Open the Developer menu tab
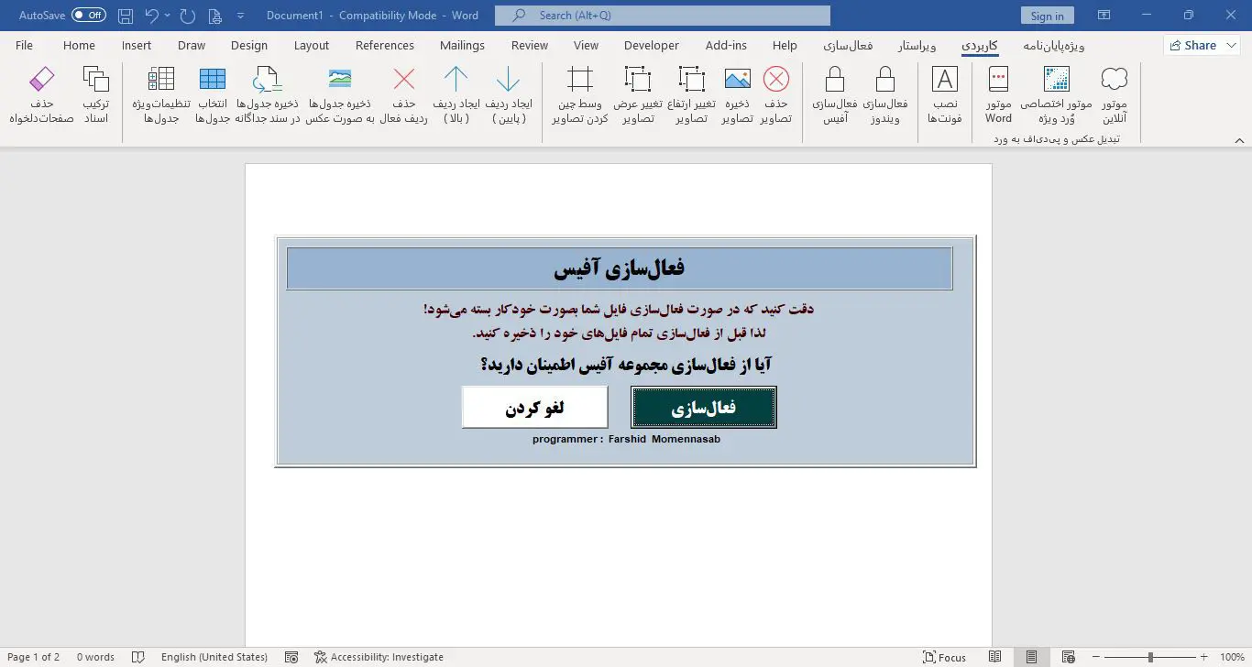This screenshot has height=667, width=1252. pos(651,44)
